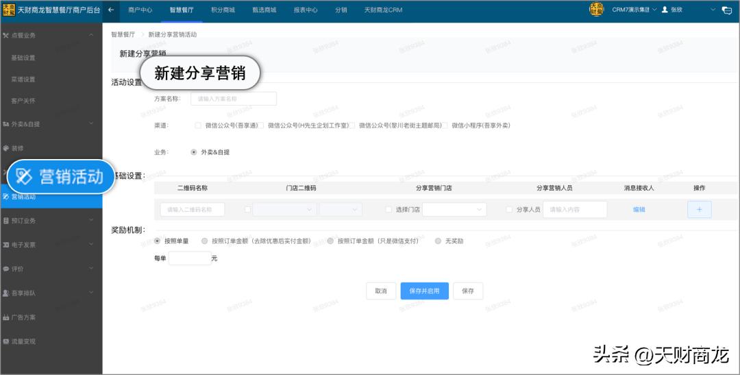
Task: Click the 保存并启用 button
Action: [x=424, y=291]
